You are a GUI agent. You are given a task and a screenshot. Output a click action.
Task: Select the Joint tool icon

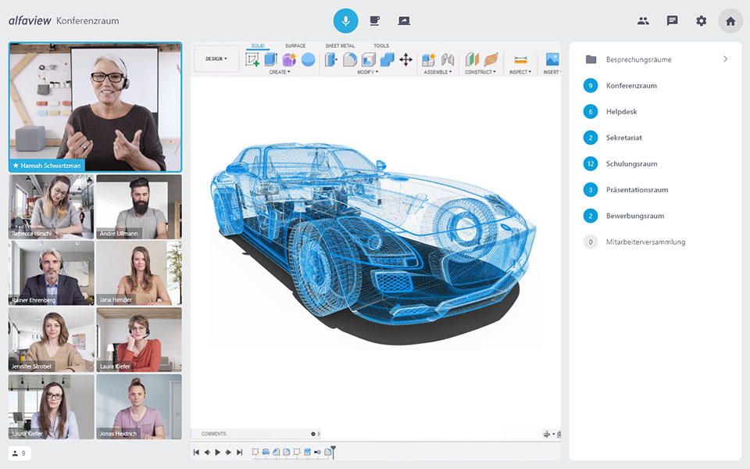coord(448,59)
